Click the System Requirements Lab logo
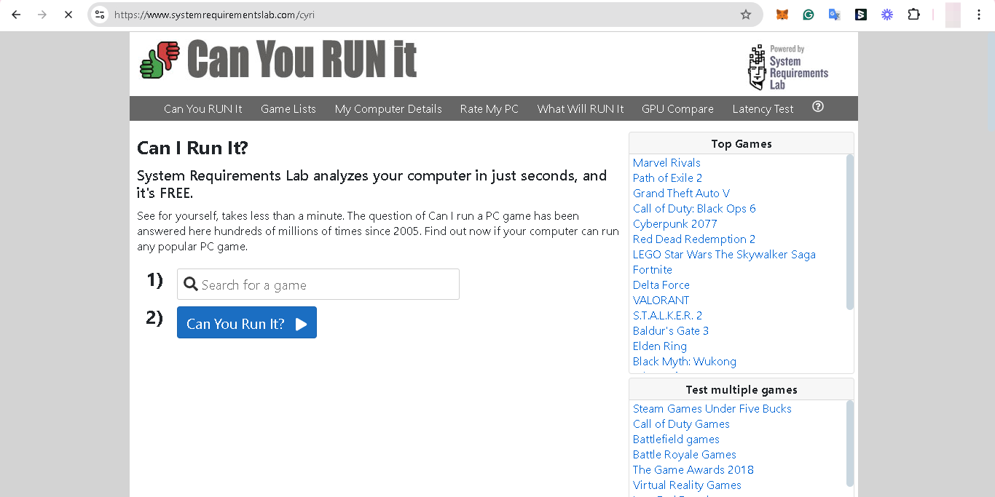 point(788,68)
